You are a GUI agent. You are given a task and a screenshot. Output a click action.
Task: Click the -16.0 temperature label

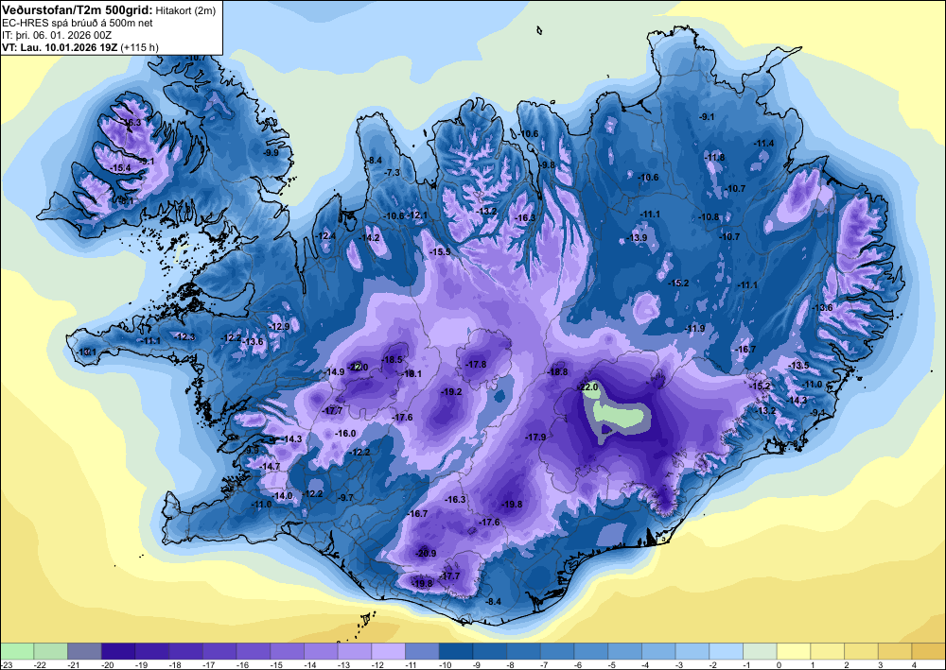345,433
